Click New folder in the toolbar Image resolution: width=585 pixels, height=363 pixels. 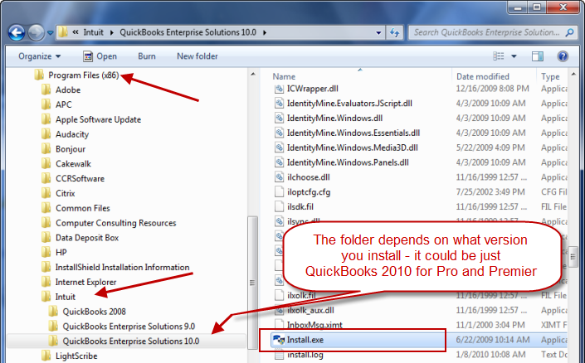click(197, 56)
